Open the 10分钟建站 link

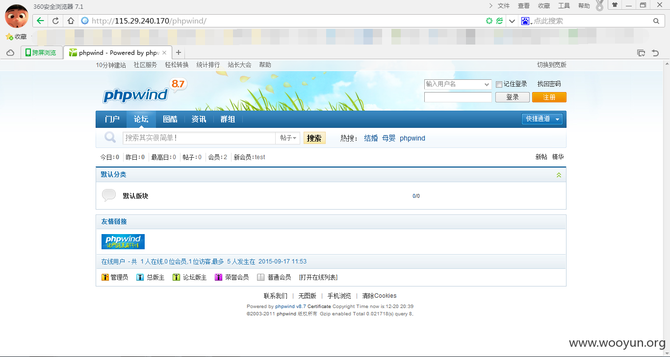111,65
